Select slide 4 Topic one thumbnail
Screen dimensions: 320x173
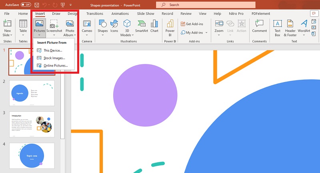32,156
